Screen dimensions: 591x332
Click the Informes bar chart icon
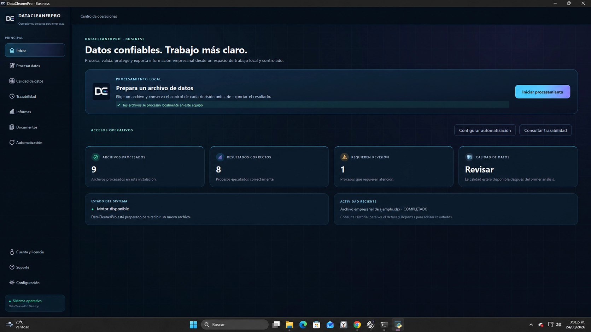12,112
